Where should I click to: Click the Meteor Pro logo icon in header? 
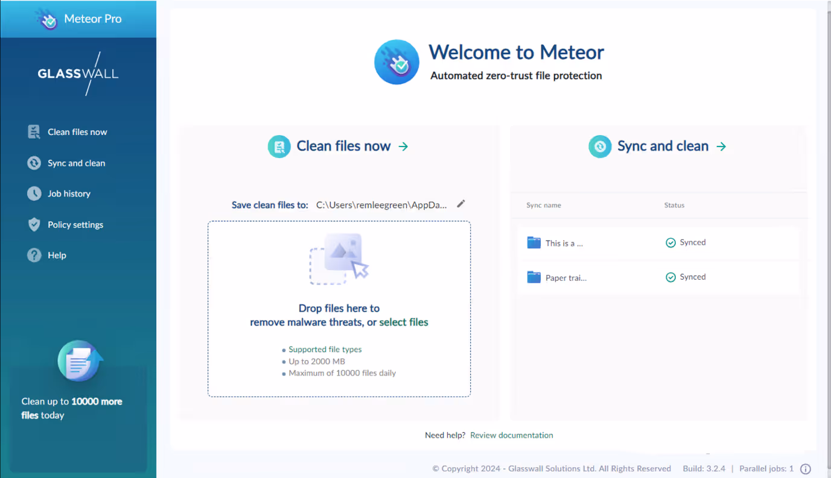point(47,19)
